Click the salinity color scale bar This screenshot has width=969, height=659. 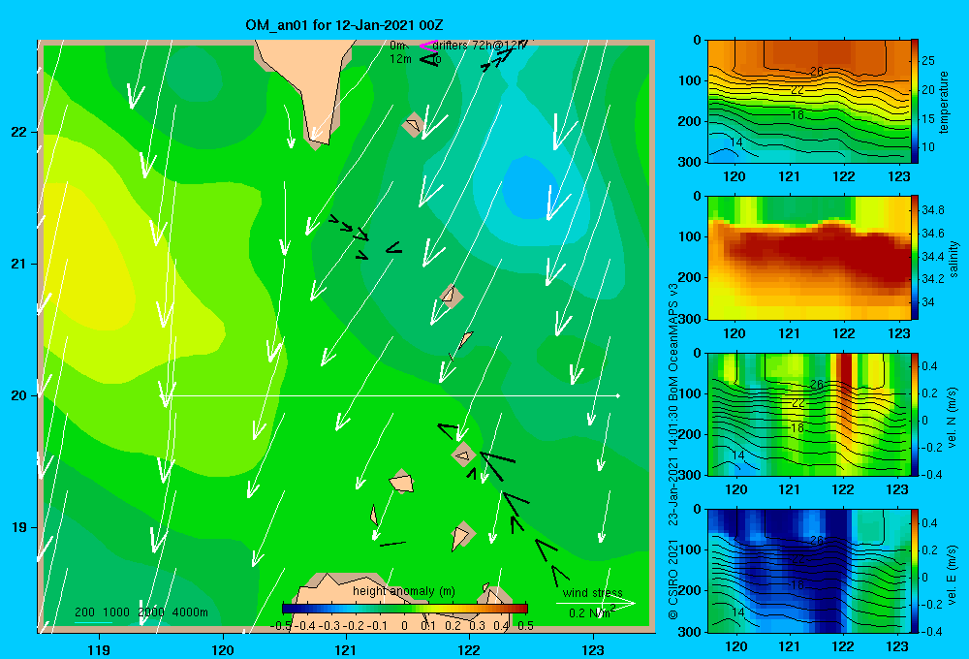pos(915,257)
